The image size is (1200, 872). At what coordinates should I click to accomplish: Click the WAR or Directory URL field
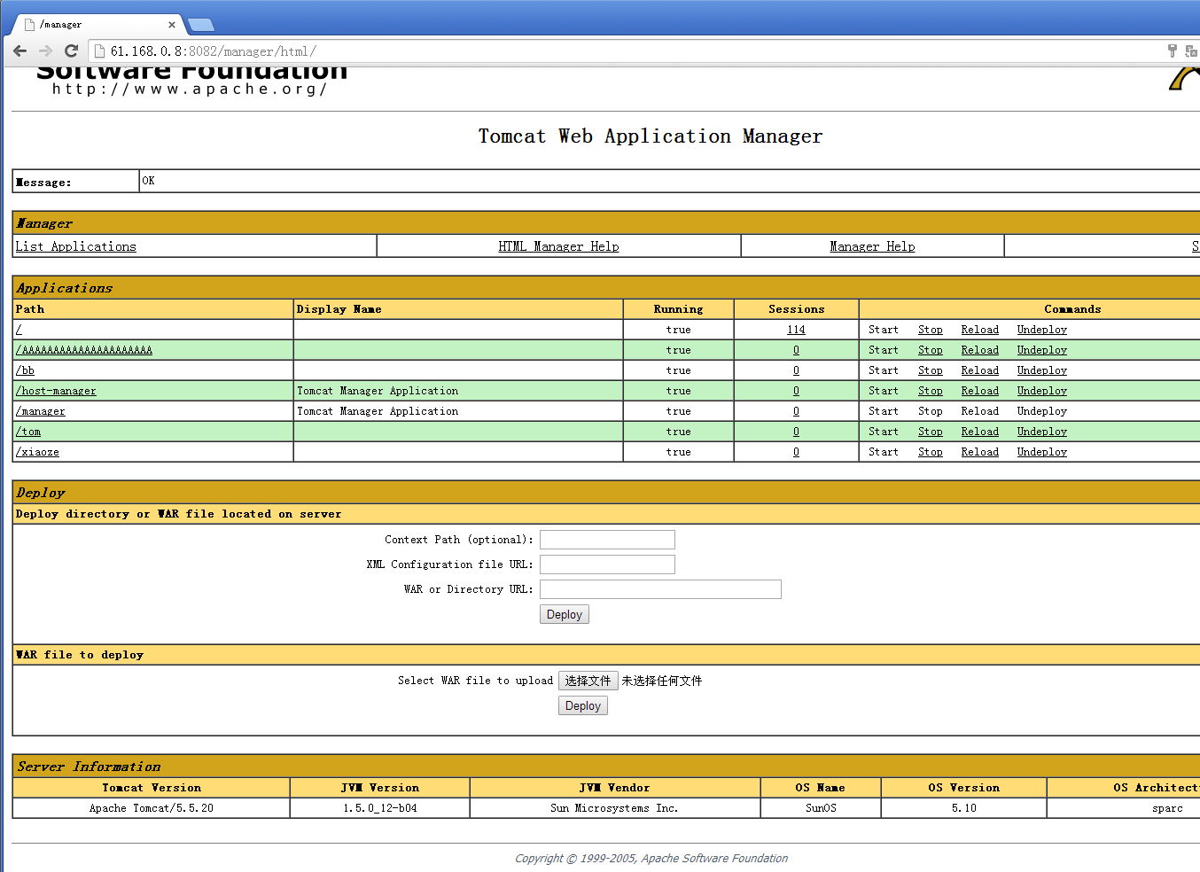[660, 589]
